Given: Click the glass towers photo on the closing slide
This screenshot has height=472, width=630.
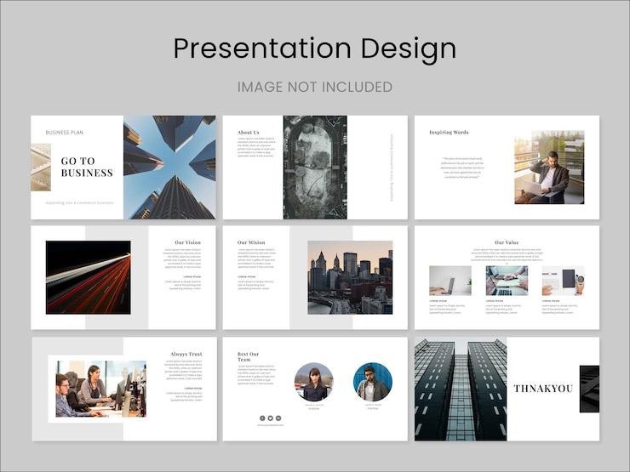Looking at the screenshot, I should [x=461, y=389].
